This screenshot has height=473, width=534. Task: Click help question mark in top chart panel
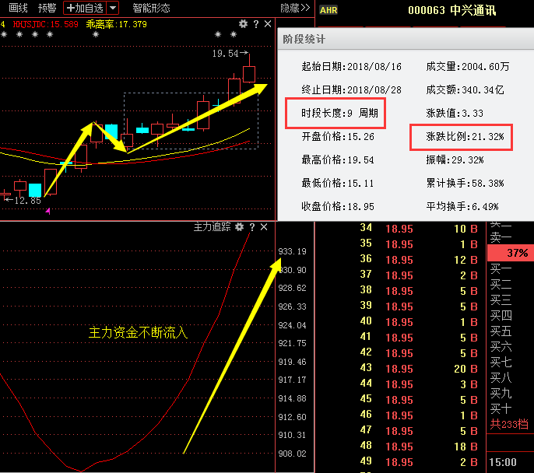[x=253, y=24]
